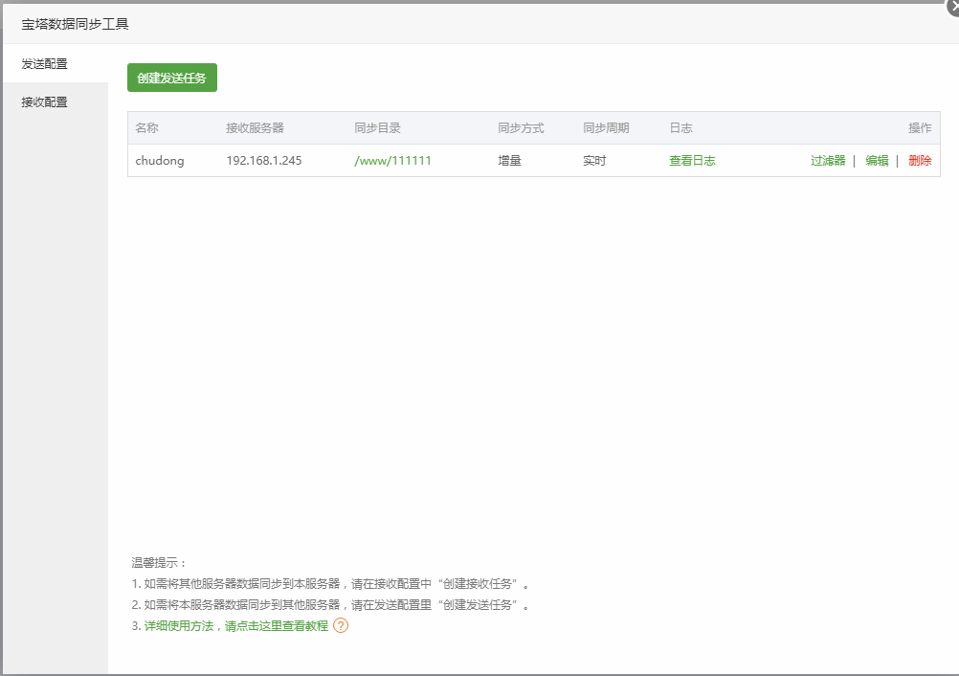Screen dimensions: 959x676
Task: Click the 同步方式 column header
Action: [521, 128]
